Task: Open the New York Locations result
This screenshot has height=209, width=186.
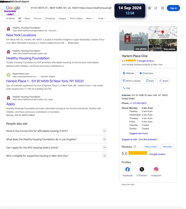Action: coord(21,35)
